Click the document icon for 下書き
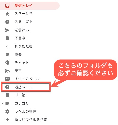 (7, 38)
